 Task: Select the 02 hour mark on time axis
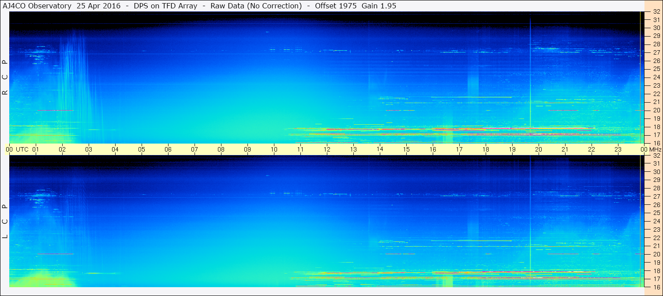62,149
